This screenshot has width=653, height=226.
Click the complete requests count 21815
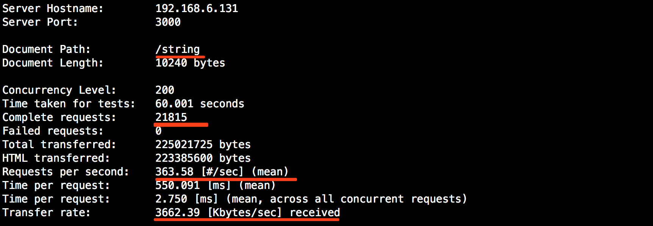pyautogui.click(x=171, y=117)
